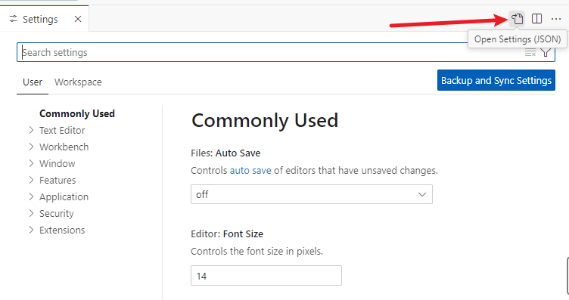Image resolution: width=569 pixels, height=300 pixels.
Task: Select Commonly Used in settings tree
Action: tap(77, 114)
